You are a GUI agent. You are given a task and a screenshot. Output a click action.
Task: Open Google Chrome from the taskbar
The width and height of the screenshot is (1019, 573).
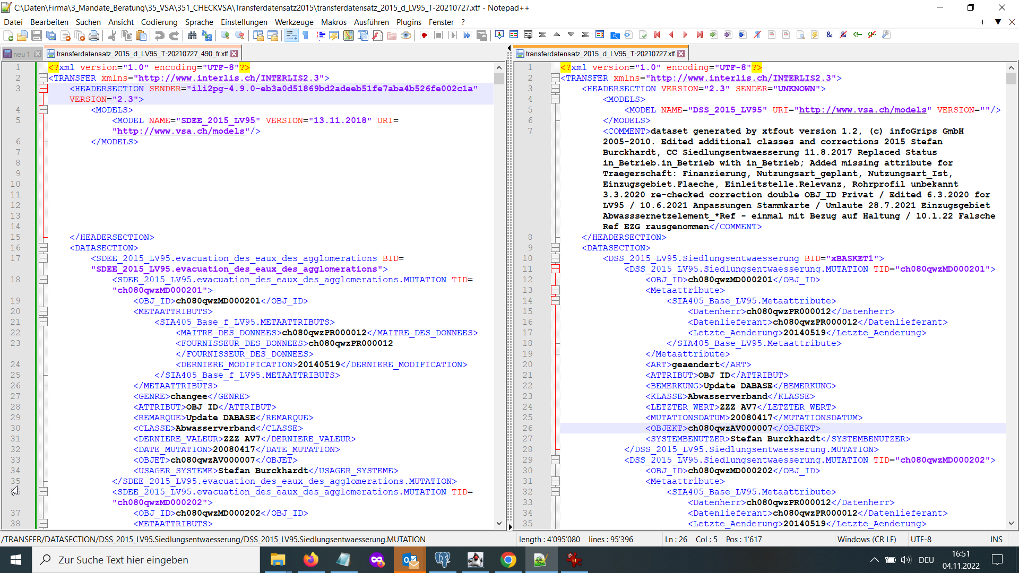508,560
